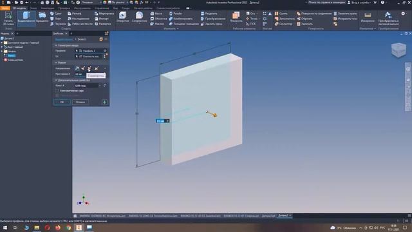This screenshot has width=412, height=232.
Task: Confirm extrusion with OK button
Action: 62,102
